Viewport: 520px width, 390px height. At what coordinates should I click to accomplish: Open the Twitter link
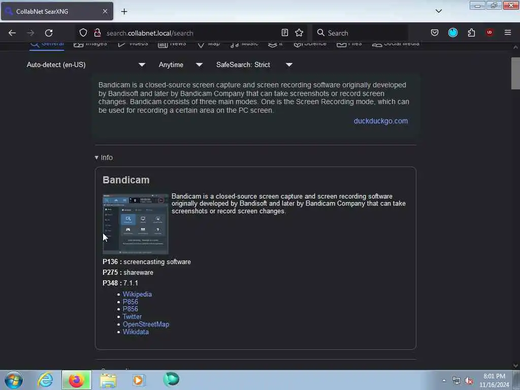click(x=132, y=317)
